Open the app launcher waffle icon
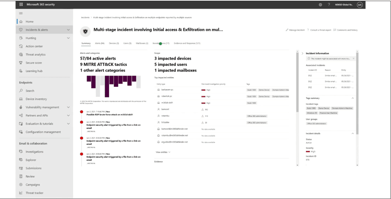Screen dimensions: 391x199 [x=21, y=4]
